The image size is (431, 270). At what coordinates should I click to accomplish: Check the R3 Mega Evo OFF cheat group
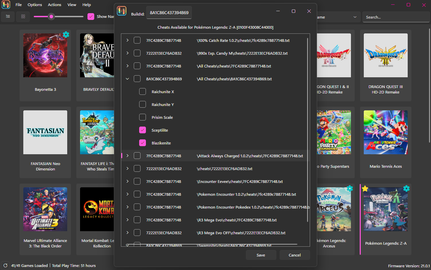pos(137,233)
